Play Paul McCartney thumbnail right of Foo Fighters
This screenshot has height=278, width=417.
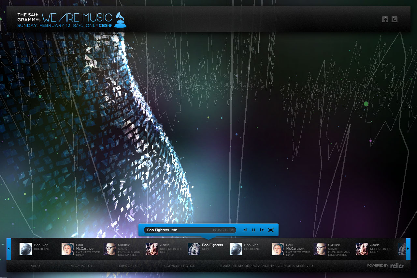tap(278, 249)
